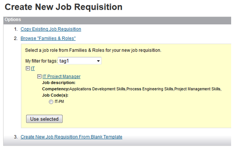Image resolution: width=233 pixels, height=149 pixels.
Task: Click the IT-PM label text
Action: point(59,102)
